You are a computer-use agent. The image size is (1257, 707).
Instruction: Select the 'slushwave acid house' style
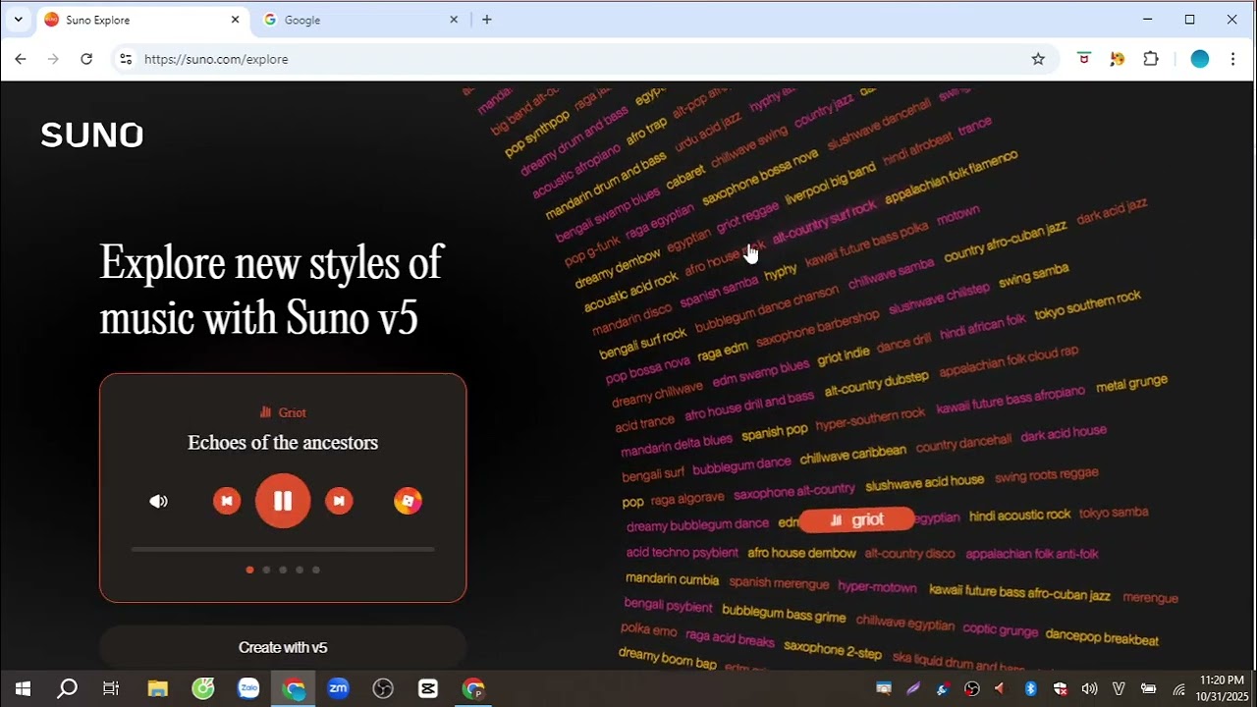tap(924, 482)
